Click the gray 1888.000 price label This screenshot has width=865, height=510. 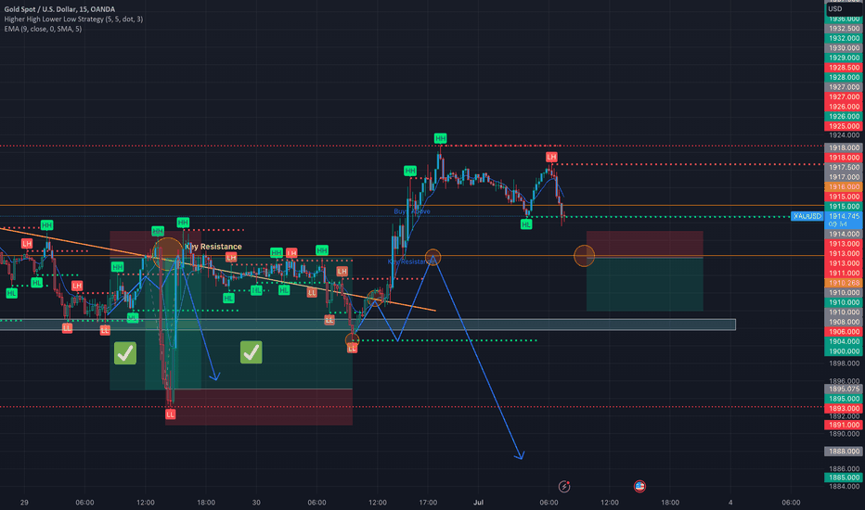tap(844, 451)
